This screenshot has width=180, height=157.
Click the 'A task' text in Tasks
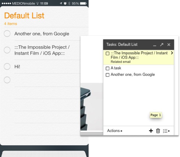coord(116,68)
